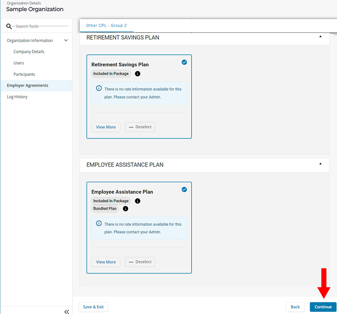
Task: Click info circle in Employee Assistance rate notice
Action: coord(99,223)
